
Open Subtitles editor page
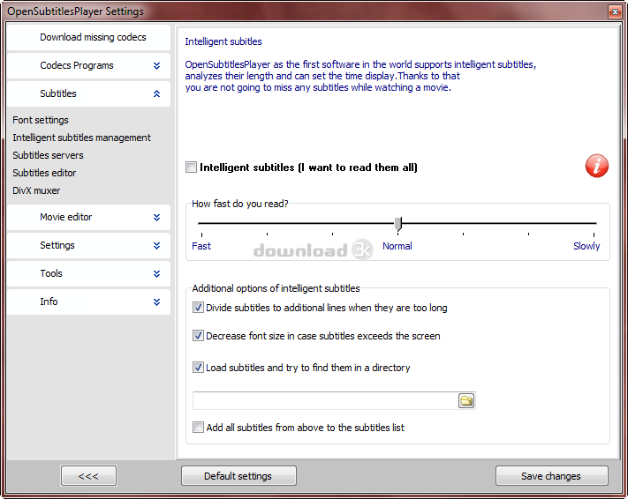(44, 173)
